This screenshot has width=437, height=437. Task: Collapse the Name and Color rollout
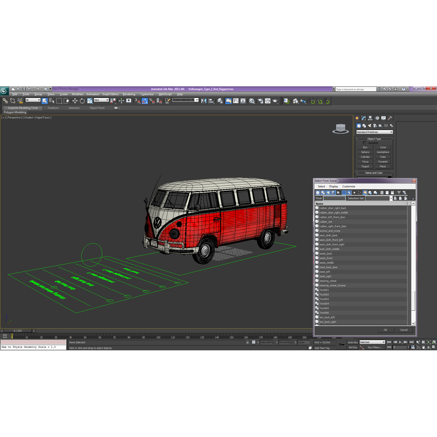[x=374, y=173]
